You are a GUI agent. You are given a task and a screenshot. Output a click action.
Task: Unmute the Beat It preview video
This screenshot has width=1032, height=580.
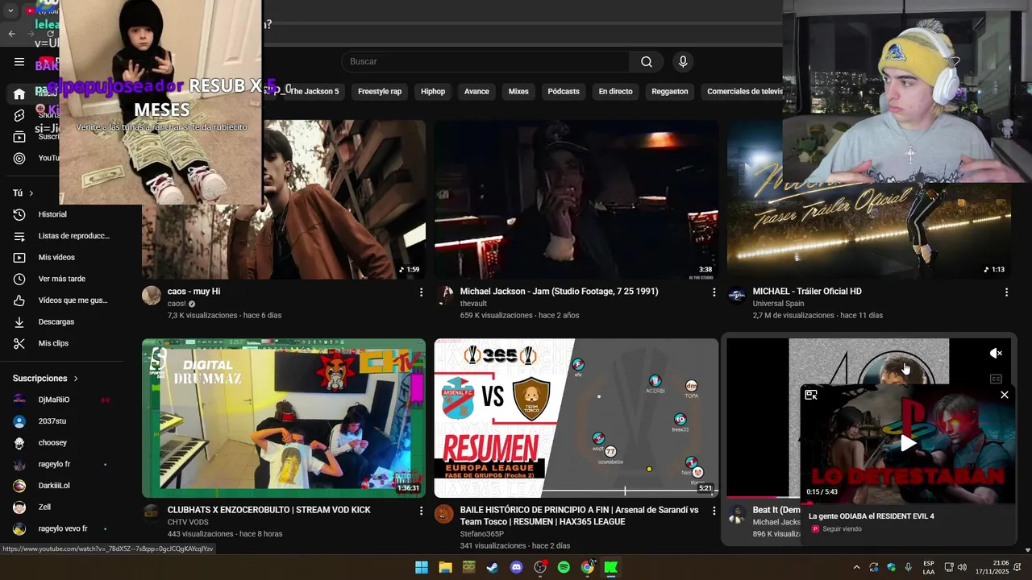coord(996,353)
